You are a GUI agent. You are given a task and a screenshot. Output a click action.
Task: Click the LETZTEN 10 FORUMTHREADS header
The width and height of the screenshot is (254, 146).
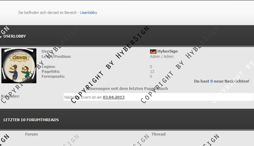coord(31,120)
